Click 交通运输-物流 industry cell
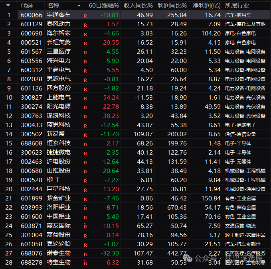 coord(240,226)
